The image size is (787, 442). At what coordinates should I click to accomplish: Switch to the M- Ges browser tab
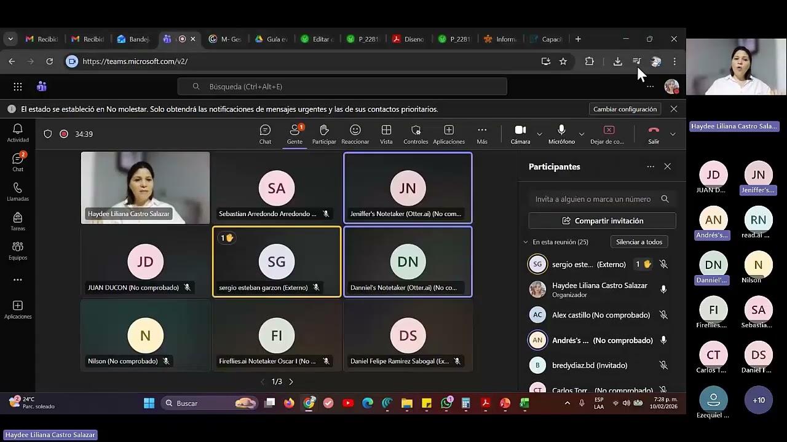(226, 39)
